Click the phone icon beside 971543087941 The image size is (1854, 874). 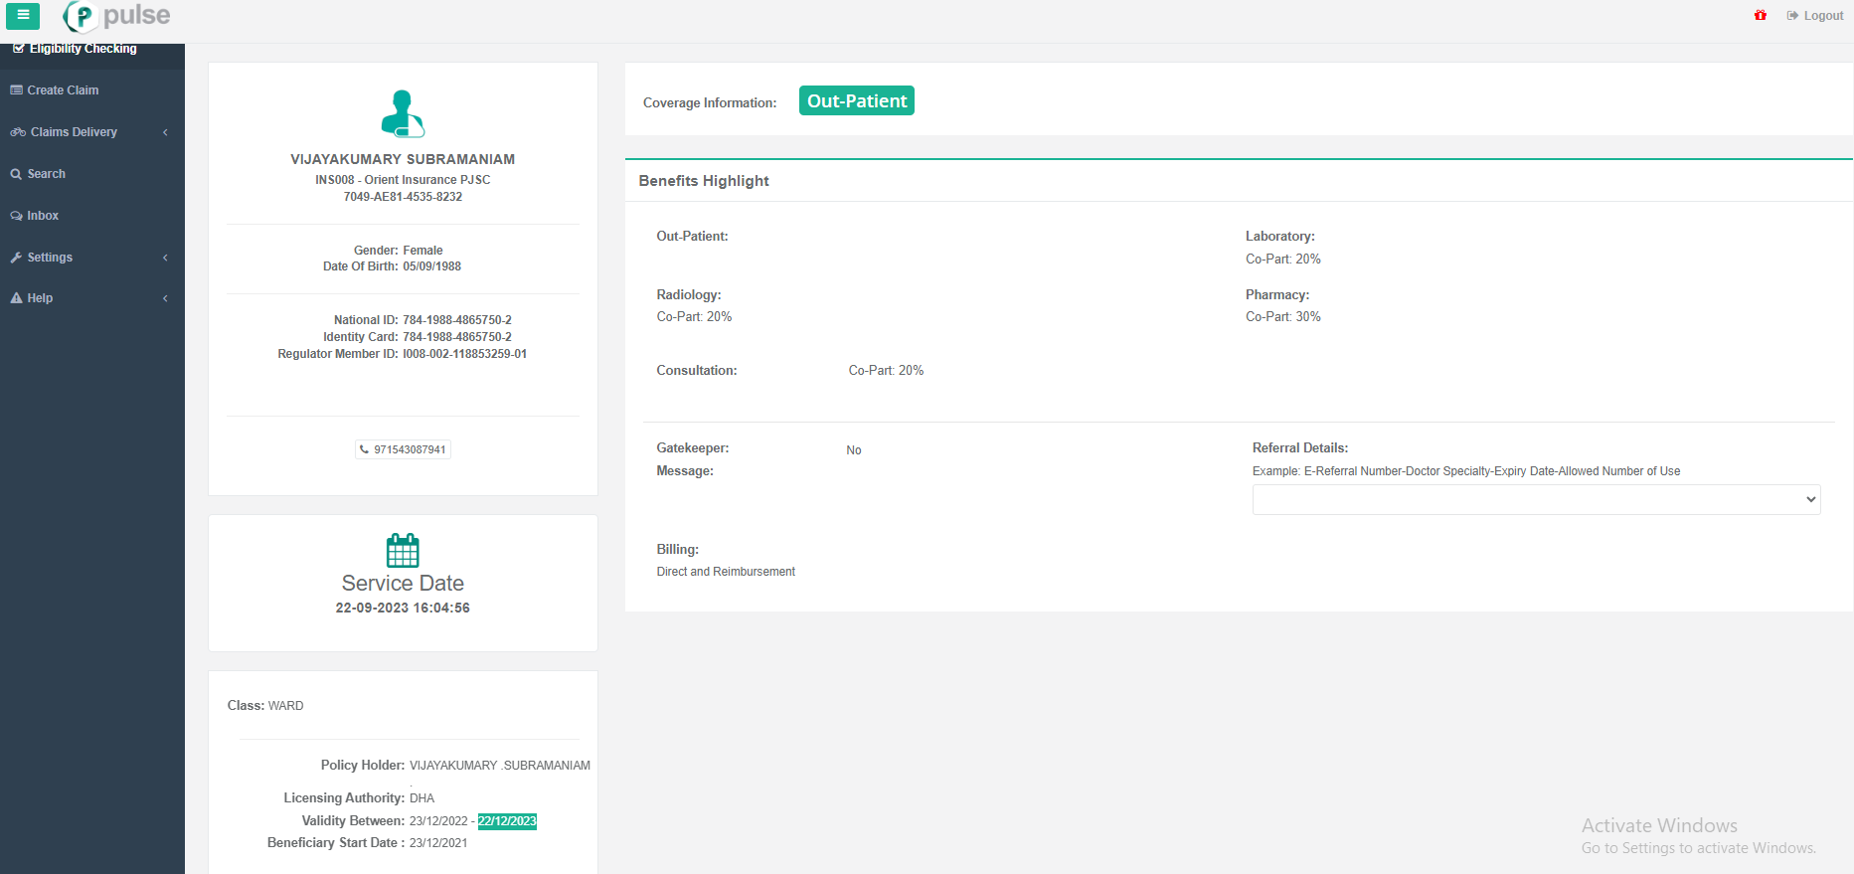click(365, 449)
